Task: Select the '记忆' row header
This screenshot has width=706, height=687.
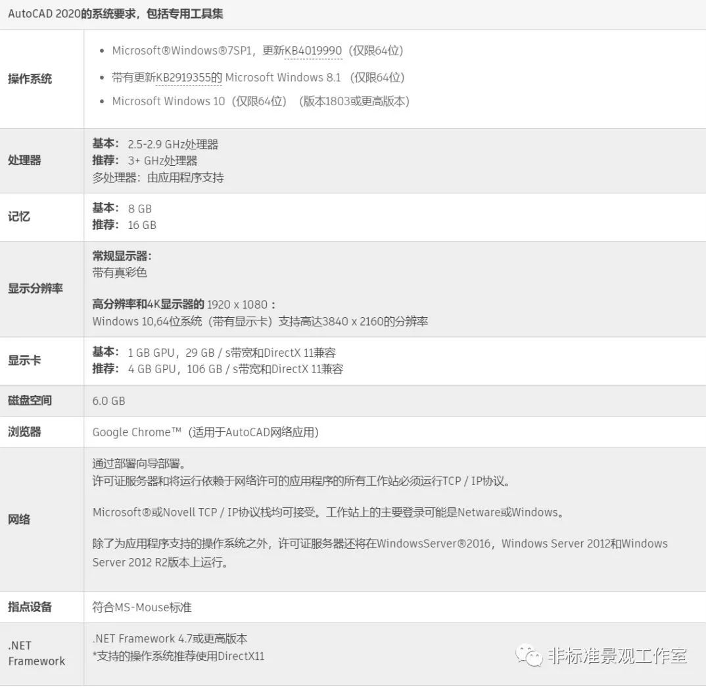Action: (x=19, y=216)
